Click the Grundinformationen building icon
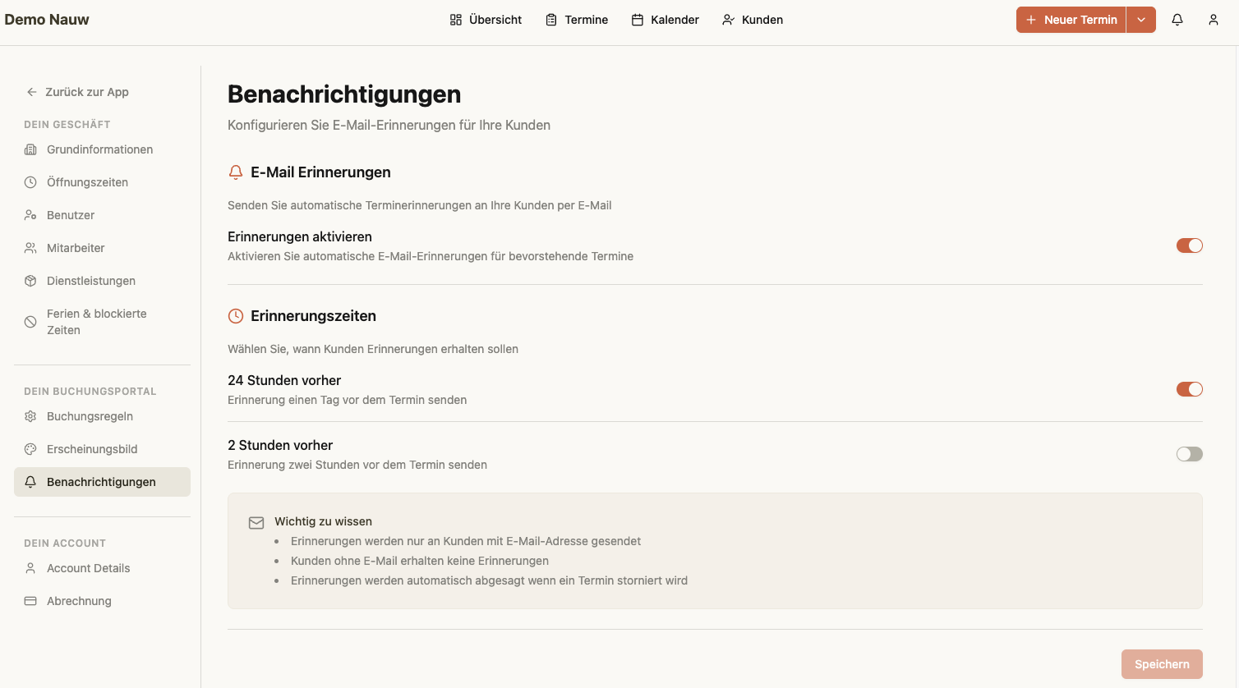The image size is (1239, 688). click(x=30, y=149)
